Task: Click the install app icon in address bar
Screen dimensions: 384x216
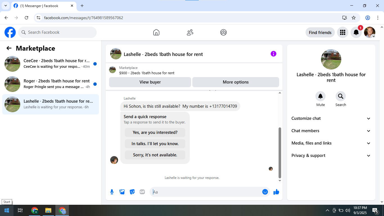Action: coord(345,18)
